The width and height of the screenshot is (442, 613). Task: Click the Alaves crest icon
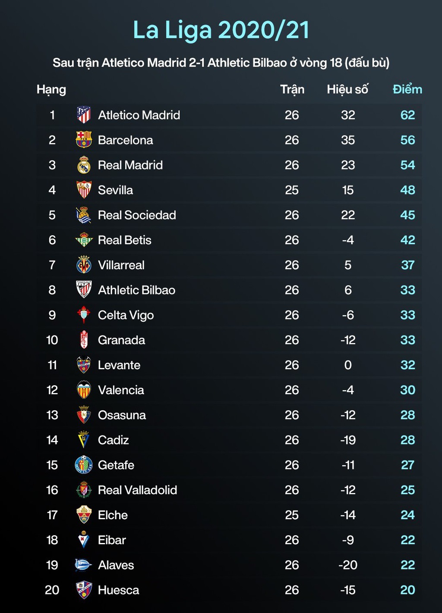(83, 565)
